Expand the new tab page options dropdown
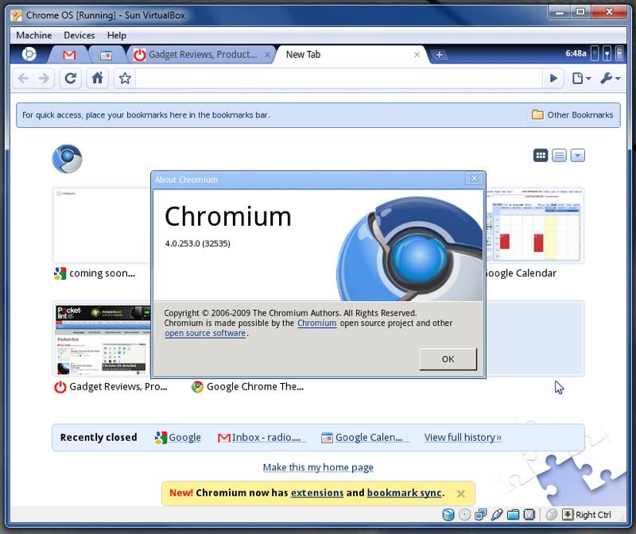The width and height of the screenshot is (636, 534). [x=578, y=155]
